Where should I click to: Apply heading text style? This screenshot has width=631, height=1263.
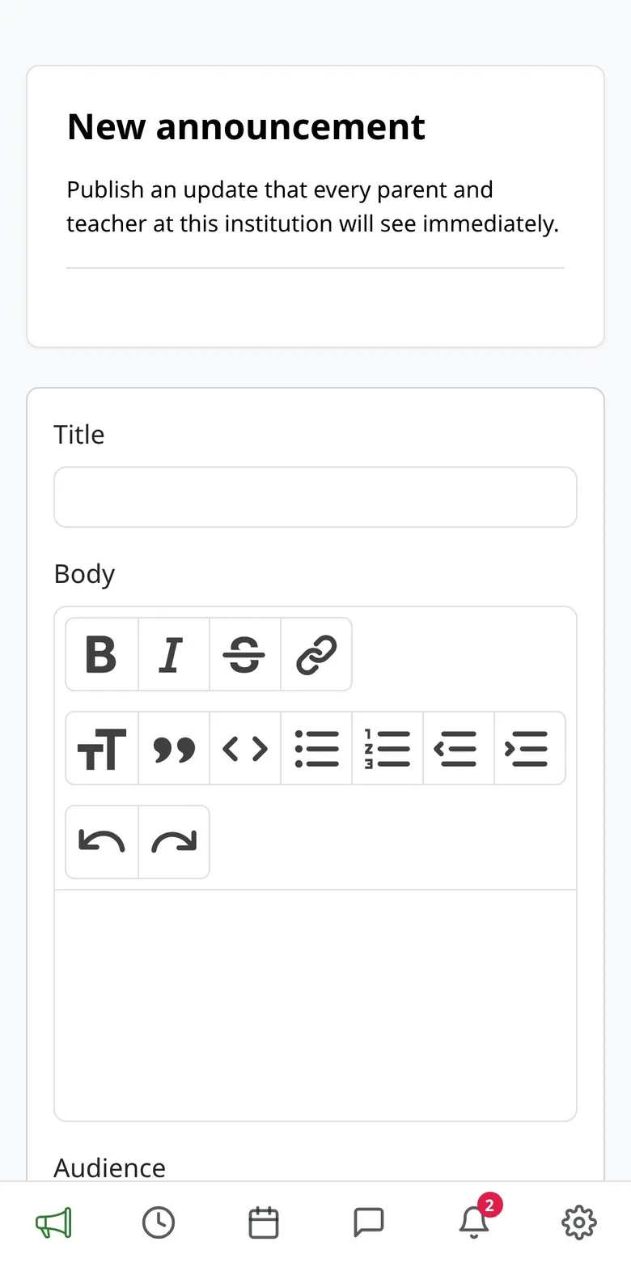tap(102, 748)
